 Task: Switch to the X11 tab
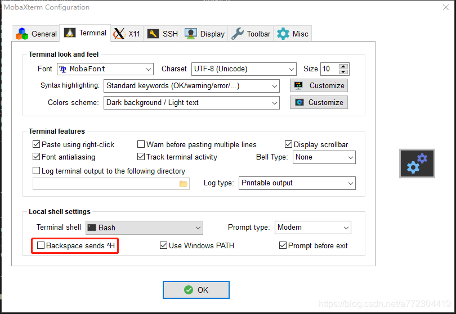coord(127,34)
